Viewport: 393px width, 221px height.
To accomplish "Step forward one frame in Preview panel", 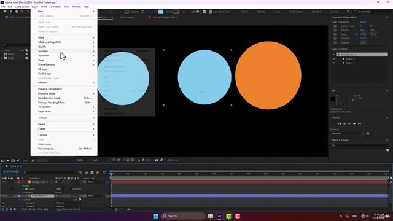I will pos(354,123).
